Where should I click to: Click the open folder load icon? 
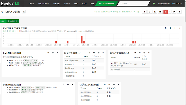pyautogui.click(x=160, y=12)
